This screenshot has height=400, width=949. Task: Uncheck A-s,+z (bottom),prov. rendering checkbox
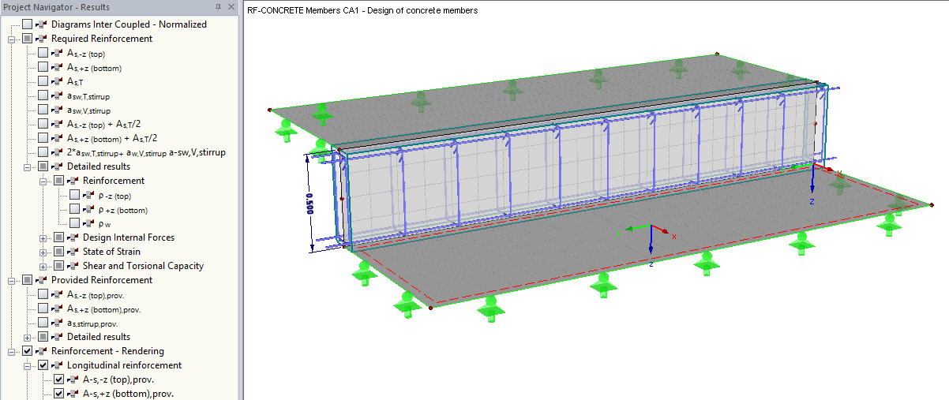click(59, 394)
